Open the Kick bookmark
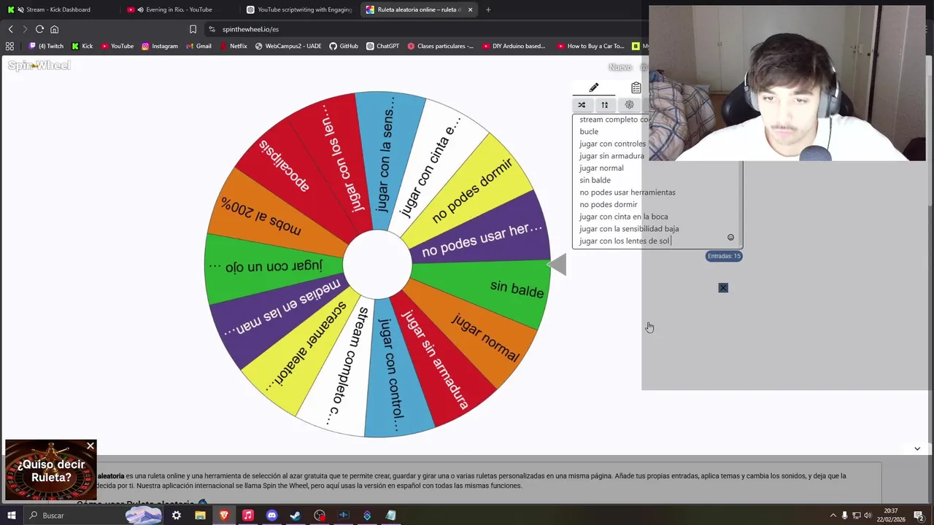The width and height of the screenshot is (934, 525). click(82, 46)
